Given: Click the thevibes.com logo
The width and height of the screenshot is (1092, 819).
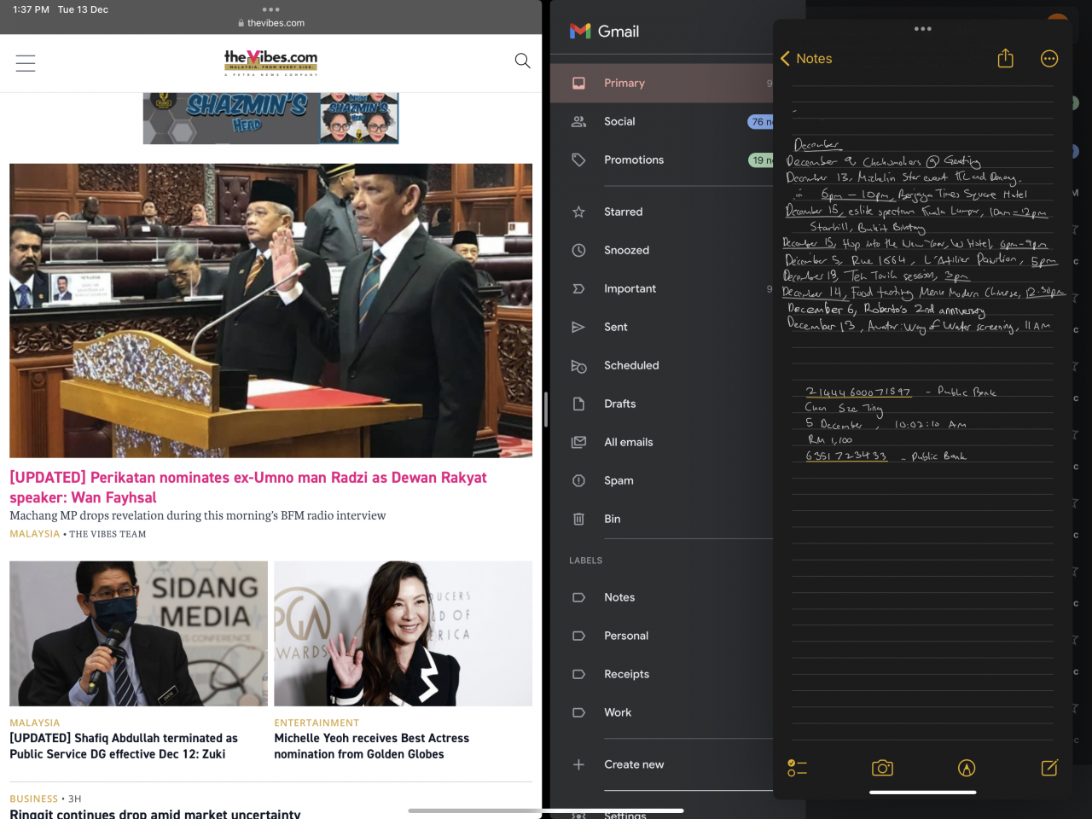Looking at the screenshot, I should tap(270, 62).
